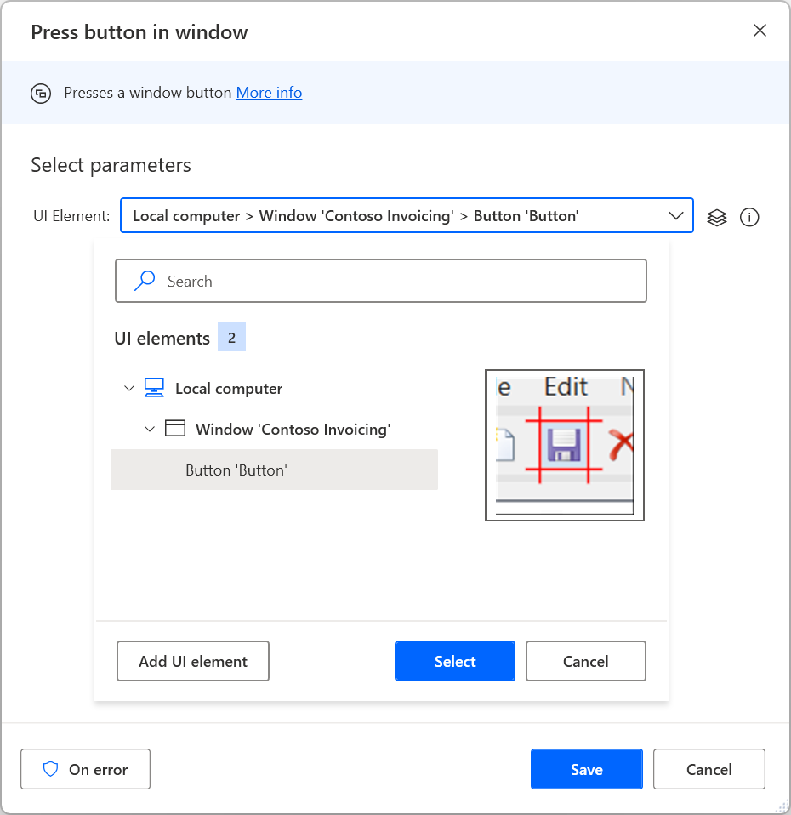791x815 pixels.
Task: Click the monitor icon beside Local computer
Action: (x=154, y=388)
